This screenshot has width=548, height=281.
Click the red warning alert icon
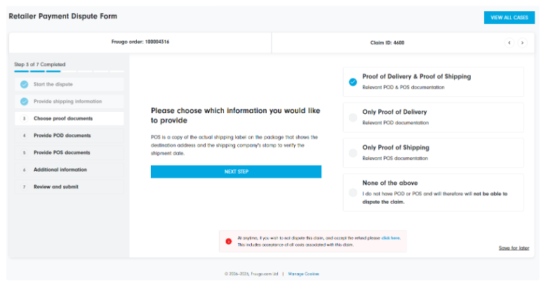tap(228, 241)
